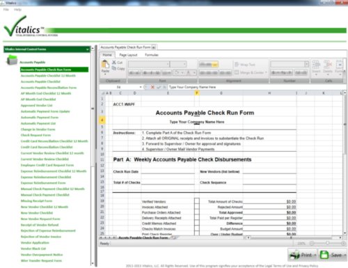Viewport: 348px width, 268px height.
Task: Tick the Credit Memos Attached checkbox
Action: (x=197, y=223)
